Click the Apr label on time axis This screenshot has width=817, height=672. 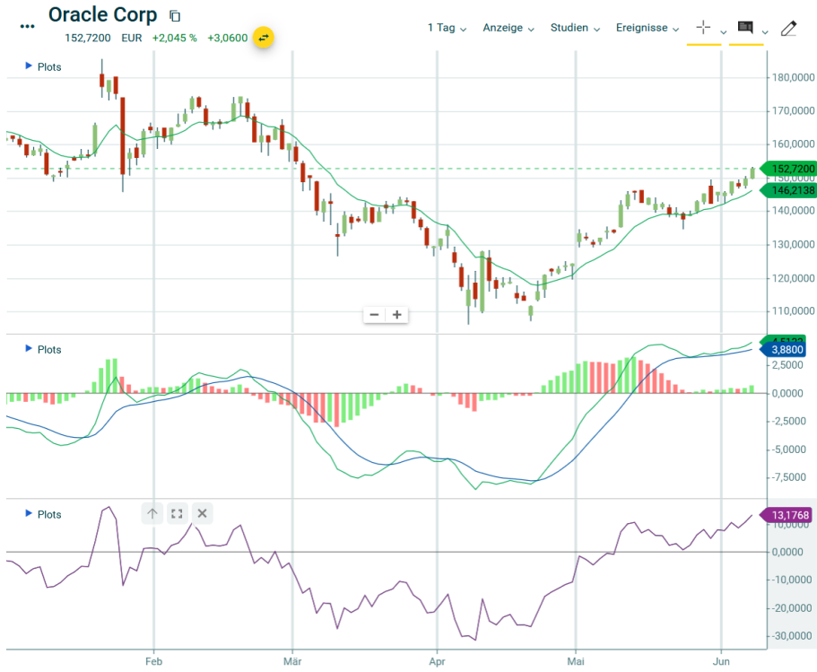coord(437,661)
